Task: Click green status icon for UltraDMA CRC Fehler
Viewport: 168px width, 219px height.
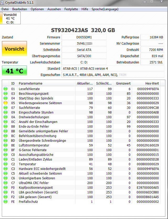Action: 5,183
